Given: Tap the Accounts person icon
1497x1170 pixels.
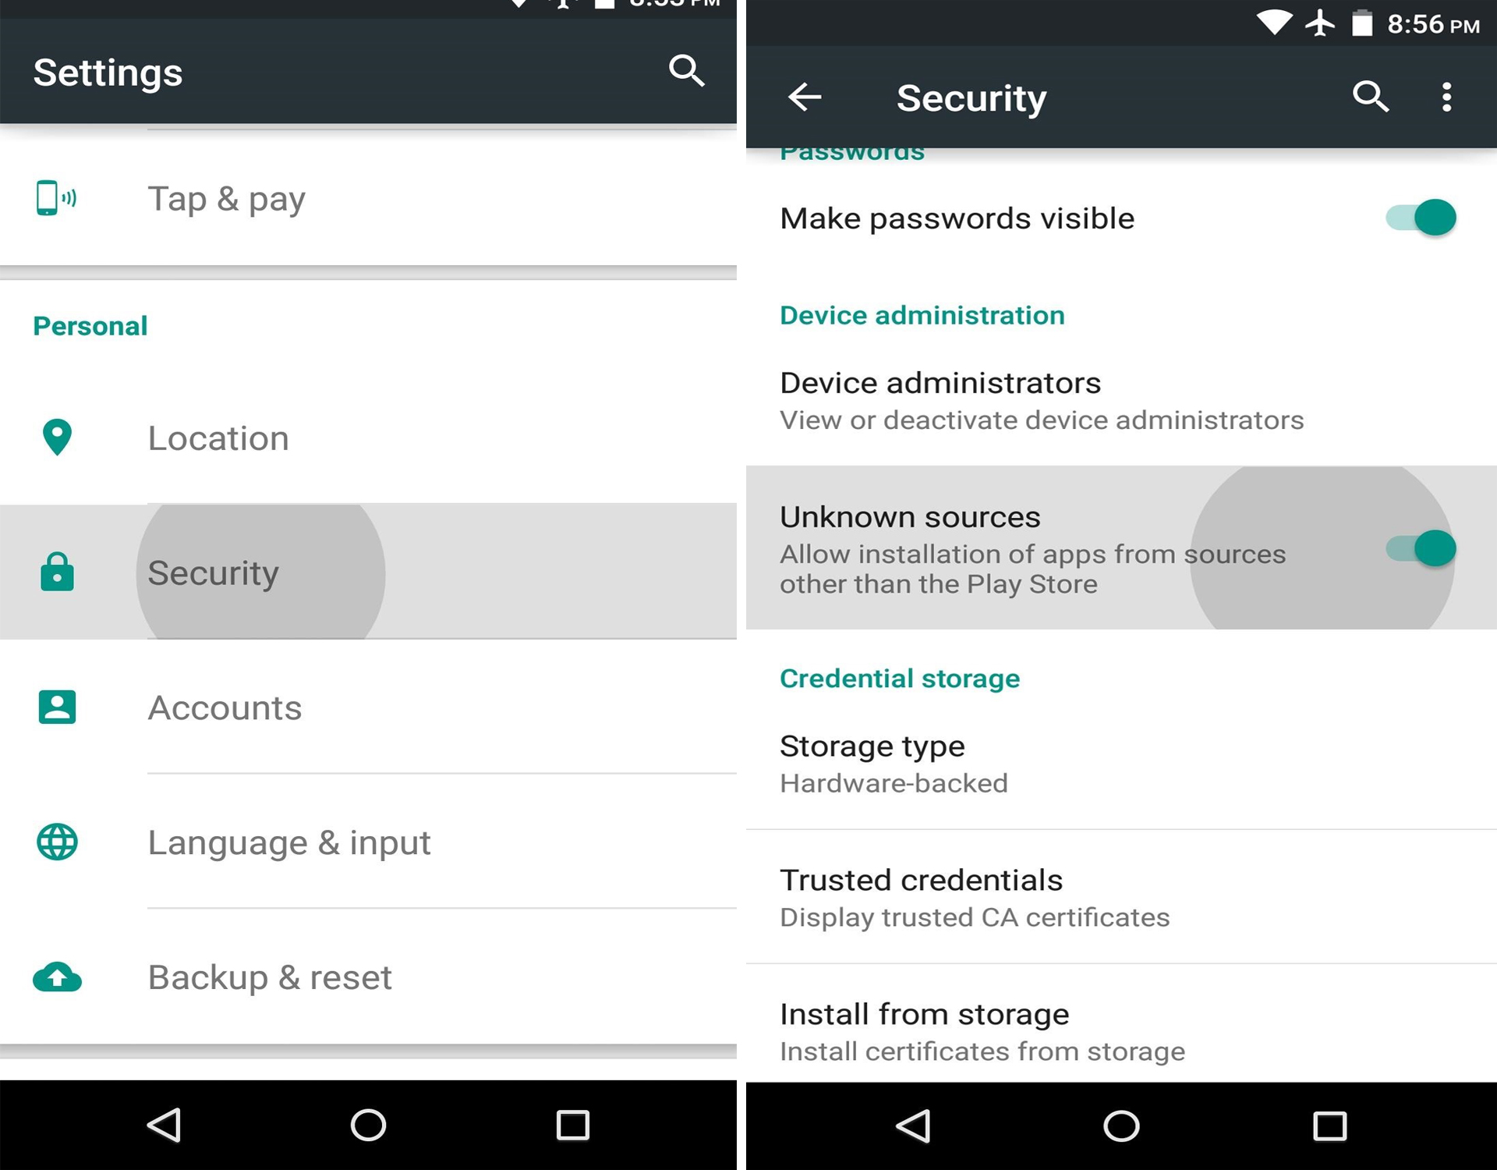Looking at the screenshot, I should click(x=57, y=705).
